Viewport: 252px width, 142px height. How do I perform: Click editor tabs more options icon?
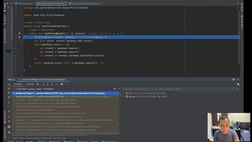238,4
